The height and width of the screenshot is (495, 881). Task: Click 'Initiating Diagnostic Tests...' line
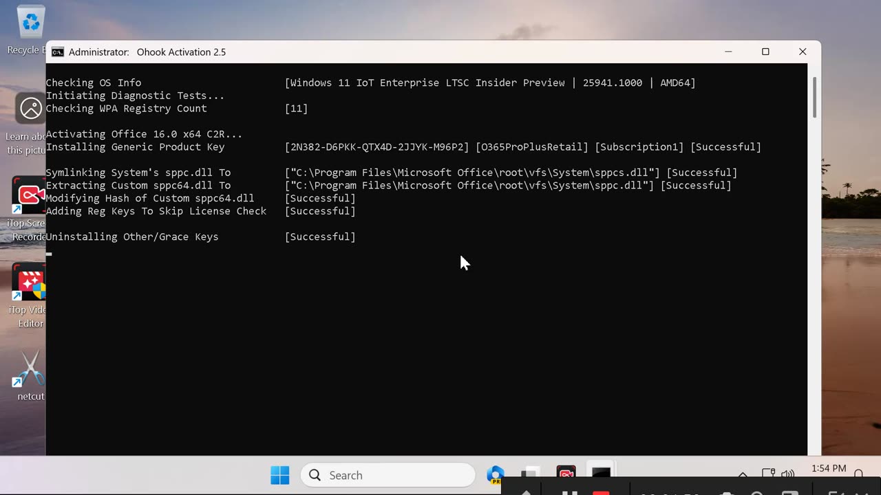pyautogui.click(x=135, y=96)
